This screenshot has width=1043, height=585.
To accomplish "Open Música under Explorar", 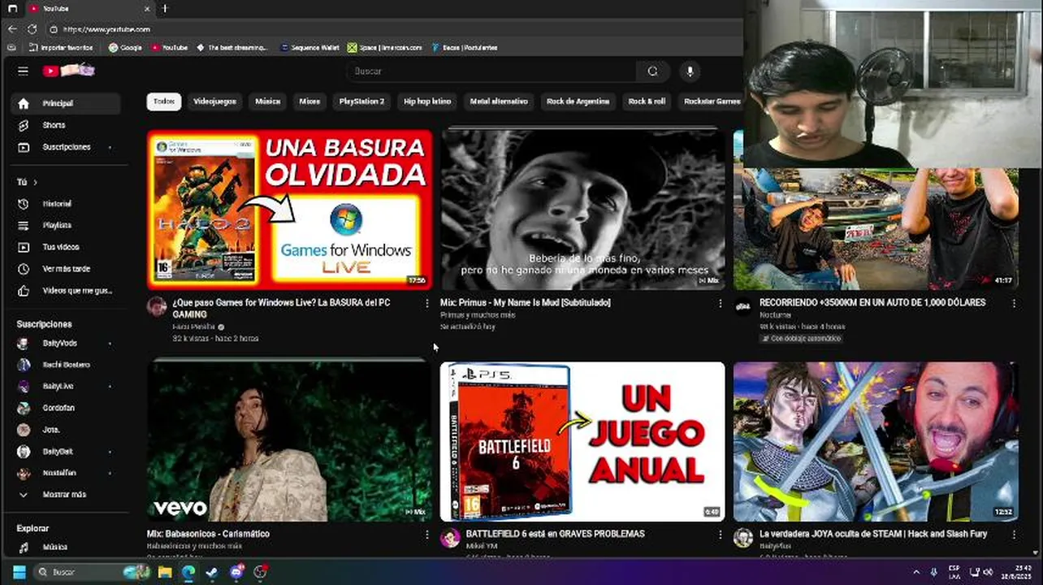I will 65,547.
